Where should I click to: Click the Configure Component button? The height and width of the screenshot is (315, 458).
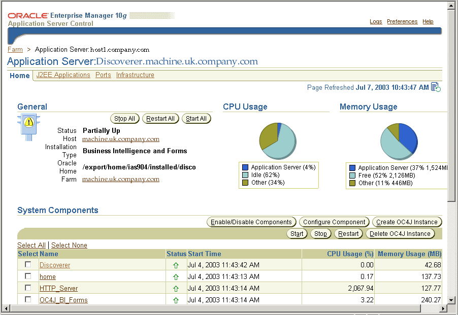coord(334,222)
